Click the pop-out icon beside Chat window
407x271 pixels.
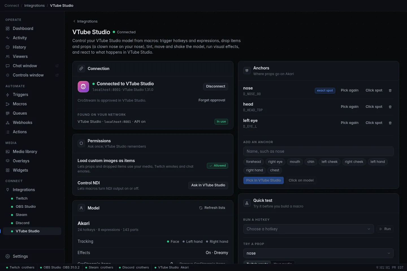pos(57,66)
